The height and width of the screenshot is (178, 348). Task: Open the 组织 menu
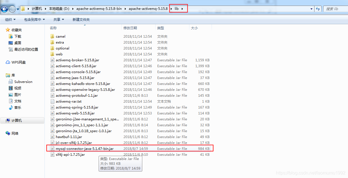point(10,19)
